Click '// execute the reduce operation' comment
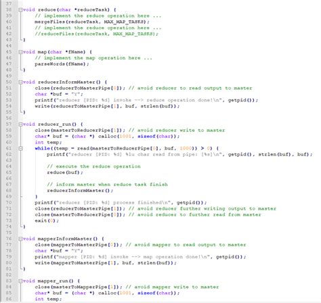 tap(93, 166)
